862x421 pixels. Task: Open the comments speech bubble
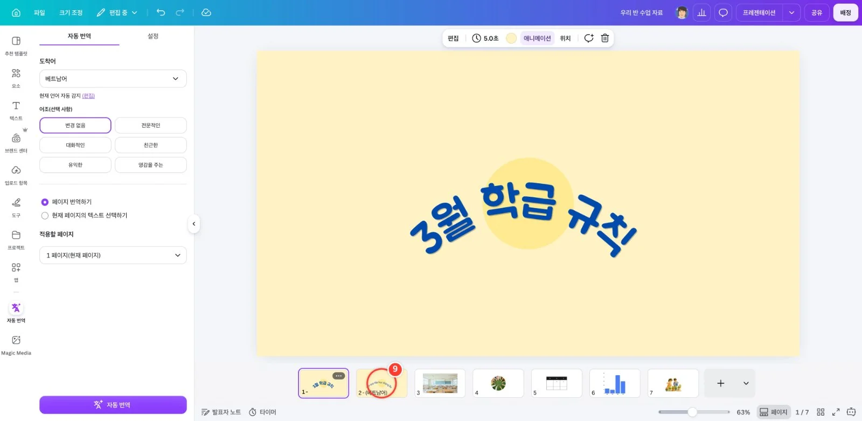pyautogui.click(x=723, y=12)
